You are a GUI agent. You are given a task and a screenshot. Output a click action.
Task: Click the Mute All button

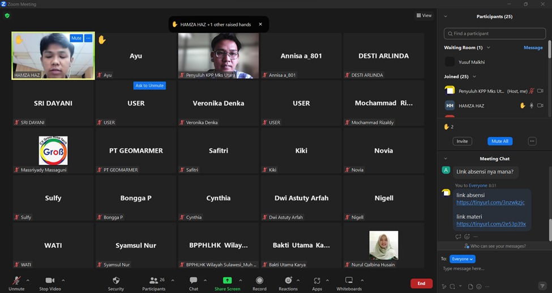point(499,141)
